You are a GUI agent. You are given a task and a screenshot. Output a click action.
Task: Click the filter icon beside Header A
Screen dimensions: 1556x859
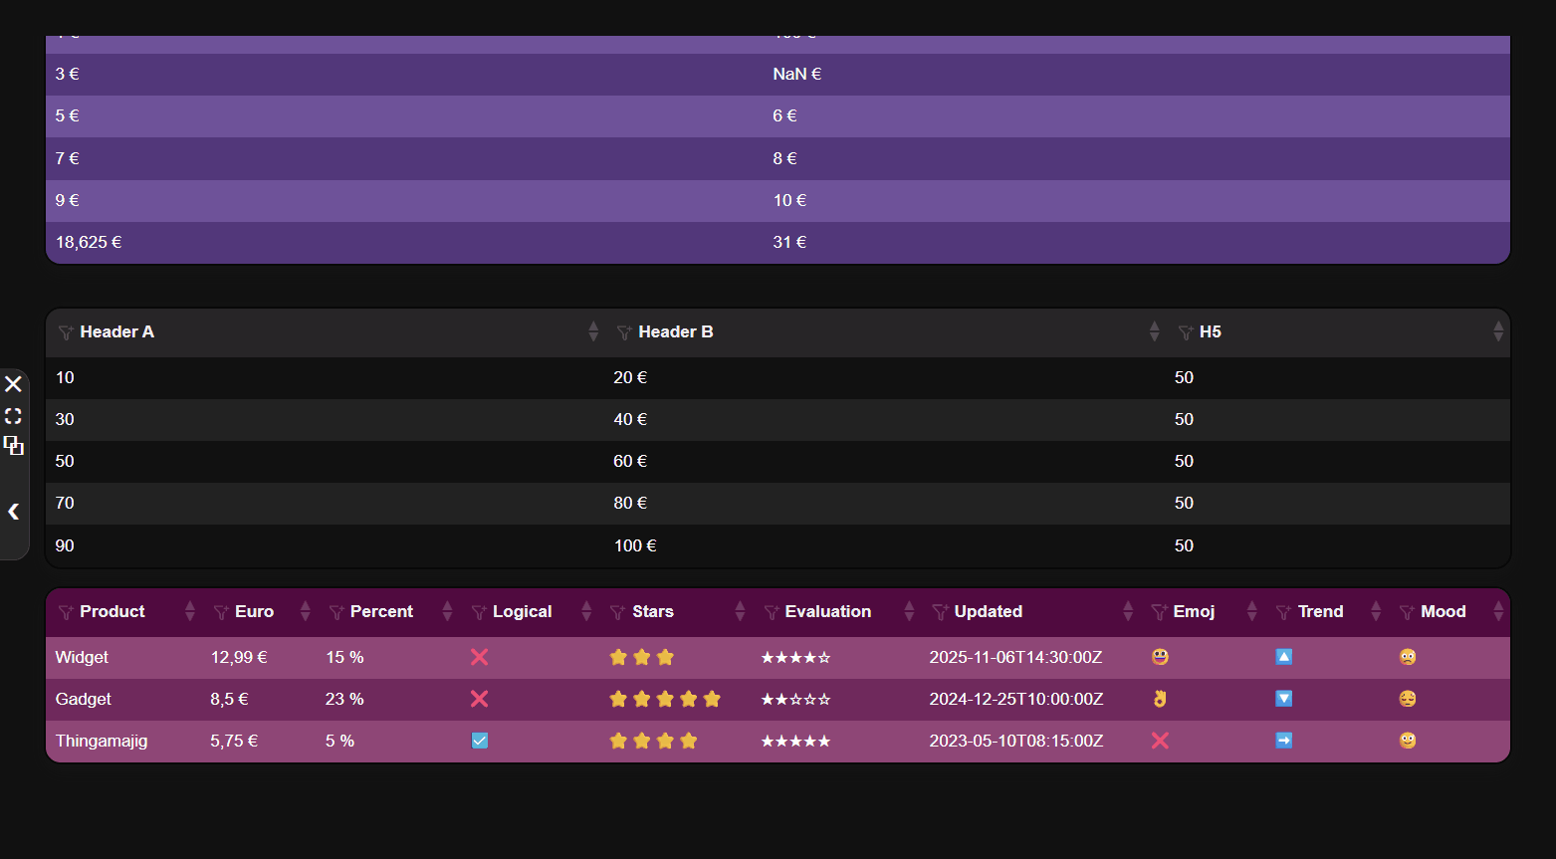tap(66, 332)
